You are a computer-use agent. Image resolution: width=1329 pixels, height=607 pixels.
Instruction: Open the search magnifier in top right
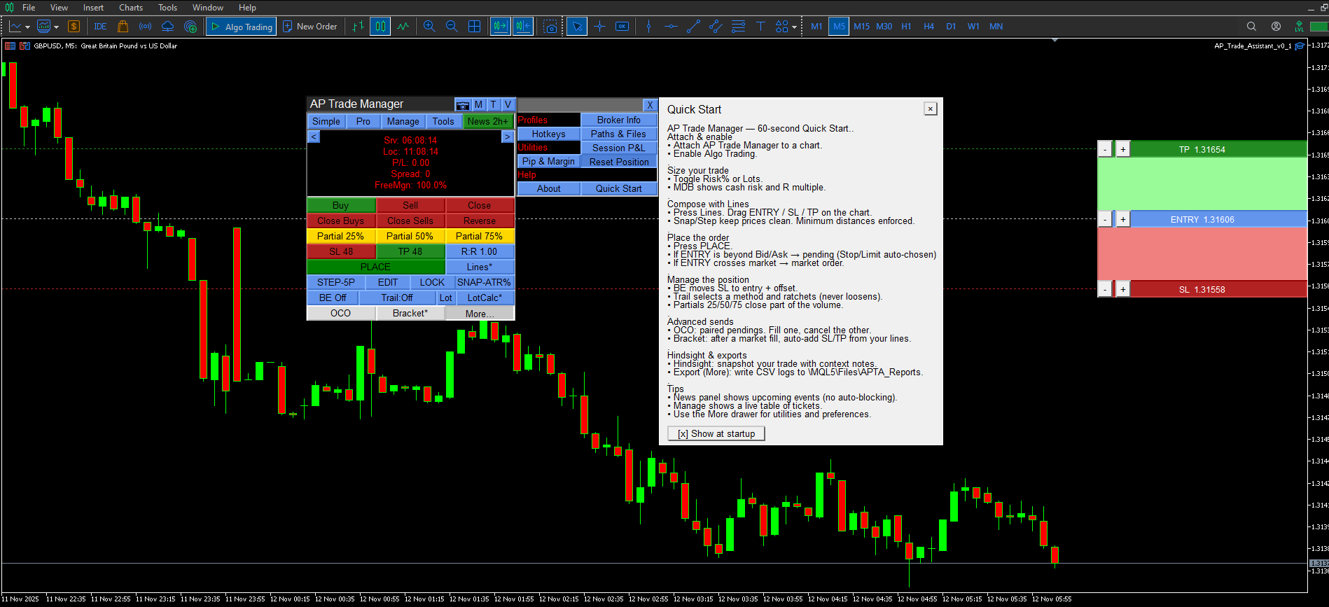(x=1251, y=27)
